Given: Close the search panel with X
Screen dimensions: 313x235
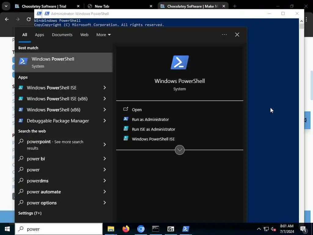Looking at the screenshot, I should pos(237,35).
